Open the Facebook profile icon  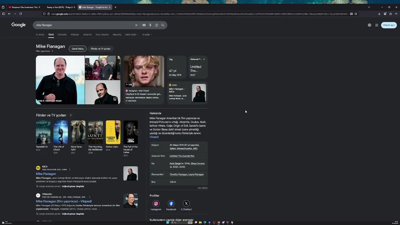(x=171, y=203)
